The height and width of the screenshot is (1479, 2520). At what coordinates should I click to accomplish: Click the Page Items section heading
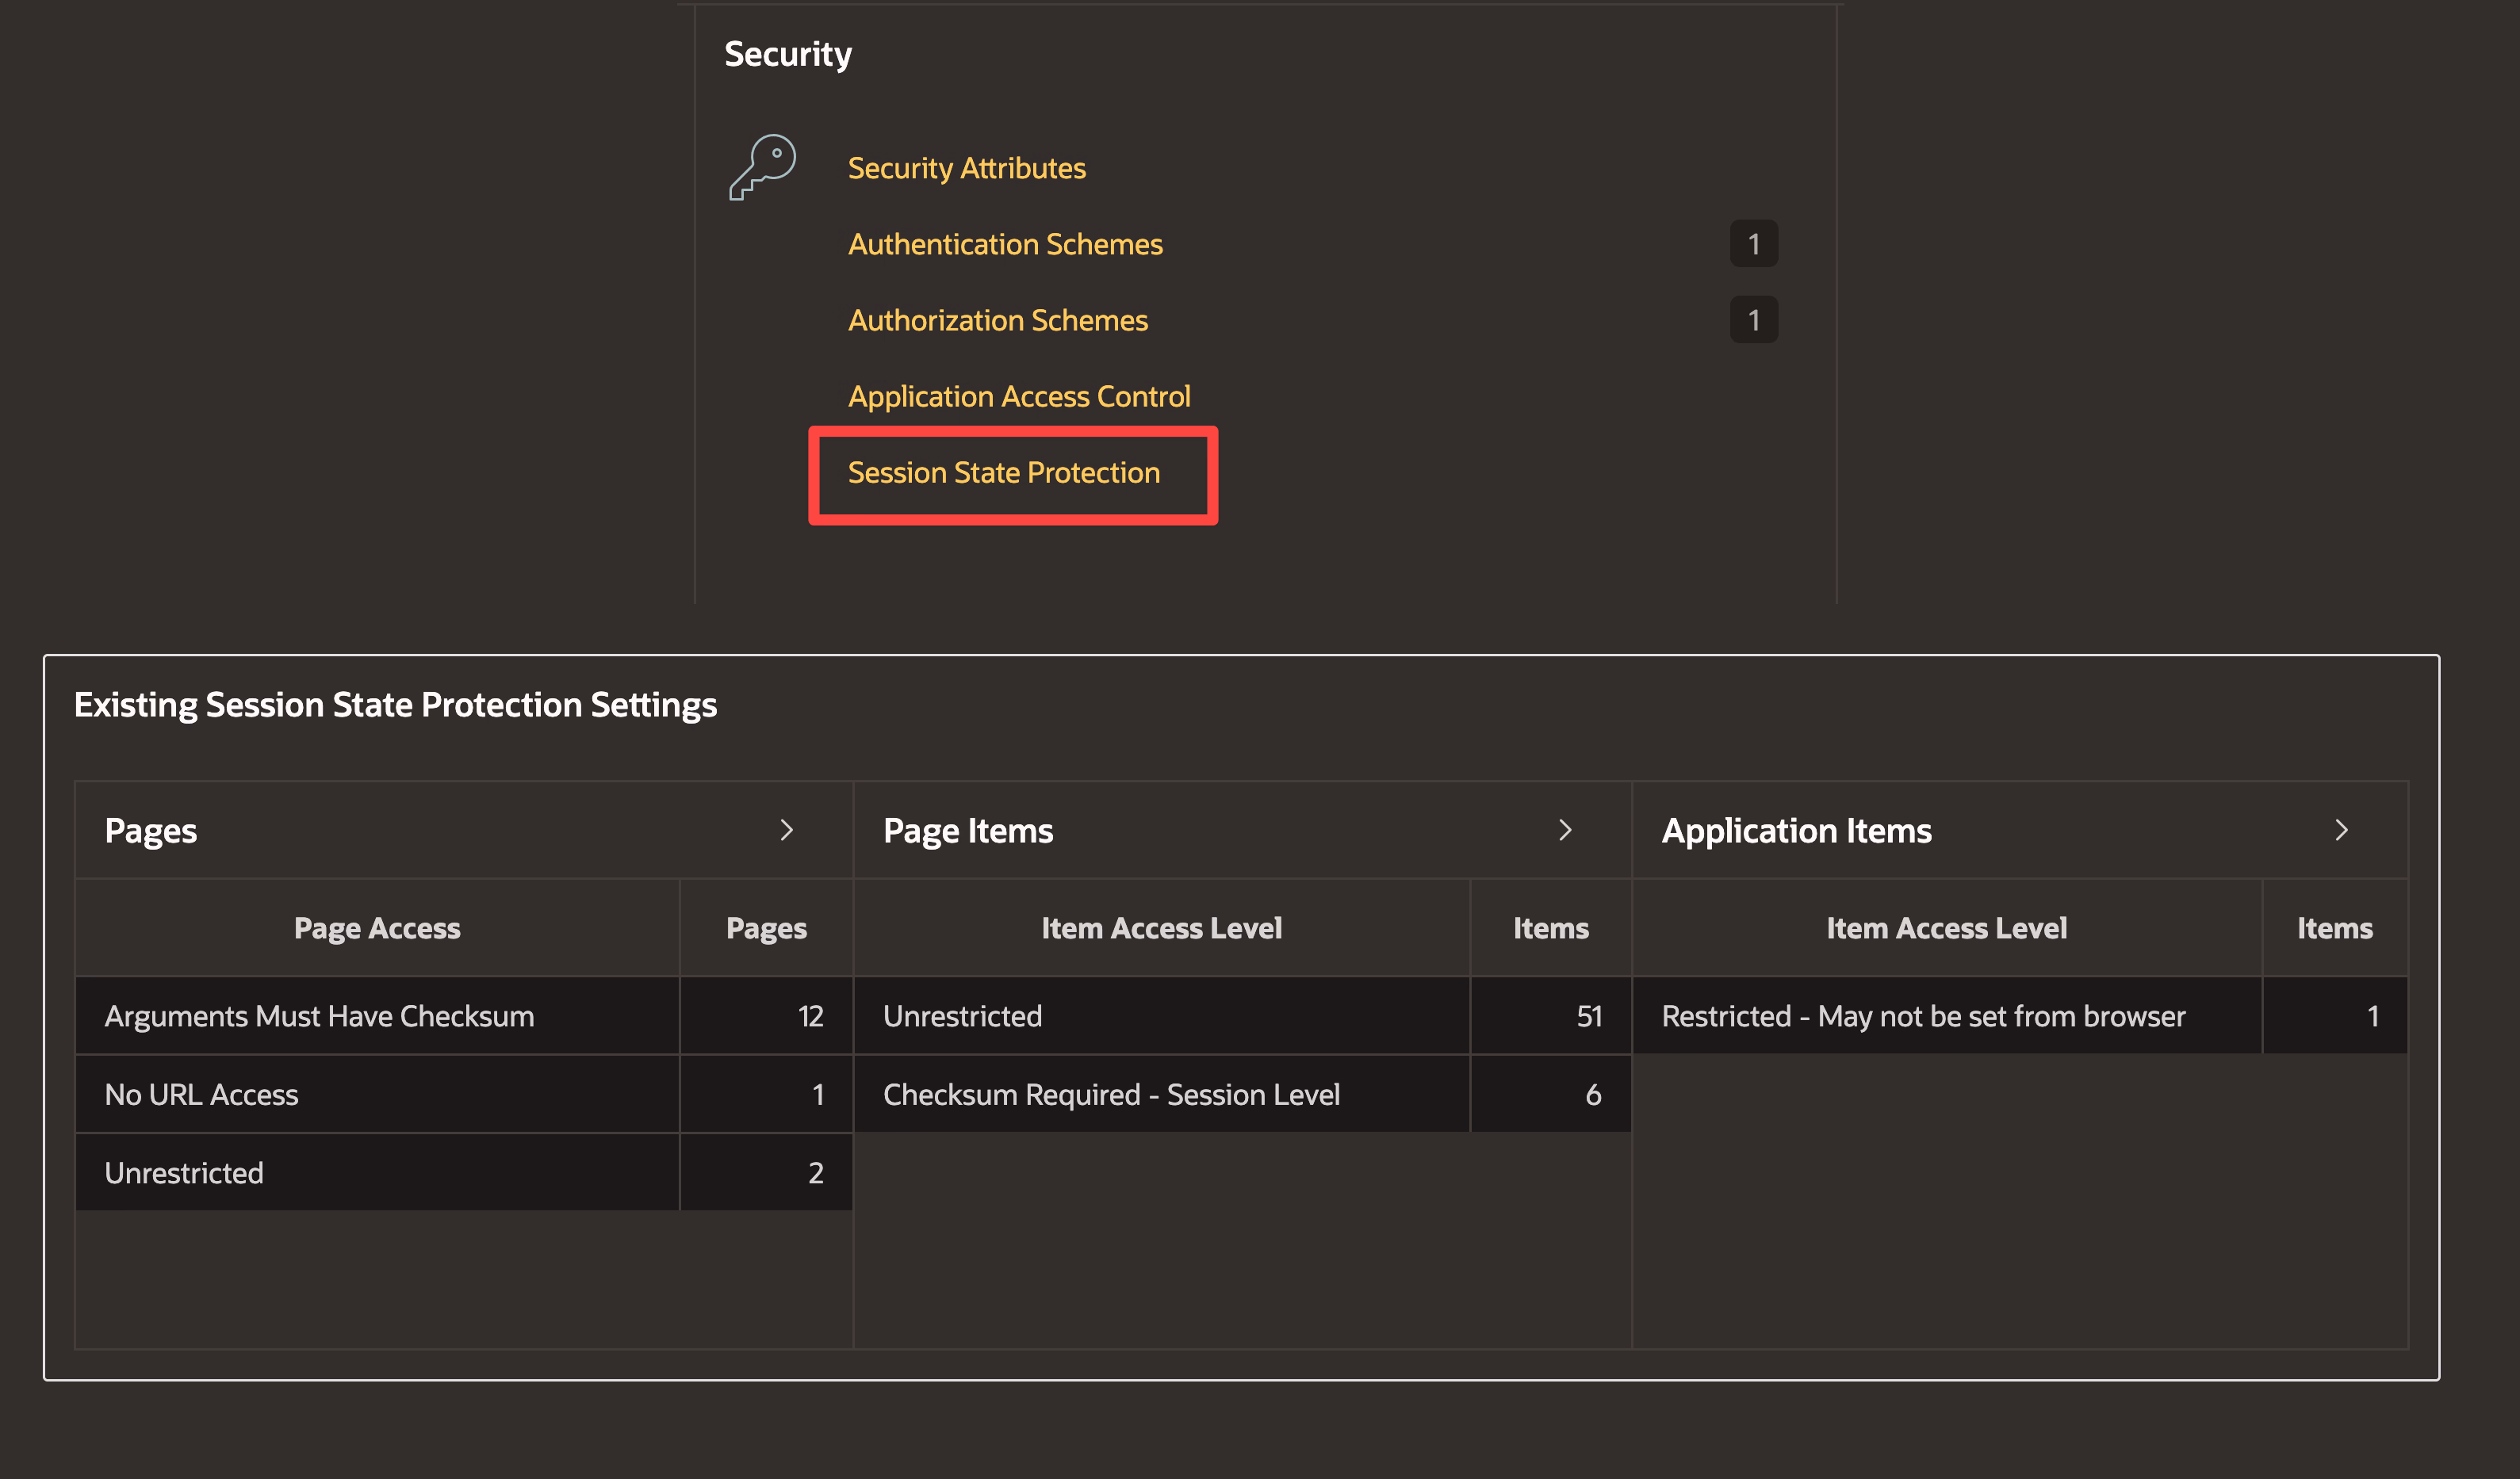point(967,831)
